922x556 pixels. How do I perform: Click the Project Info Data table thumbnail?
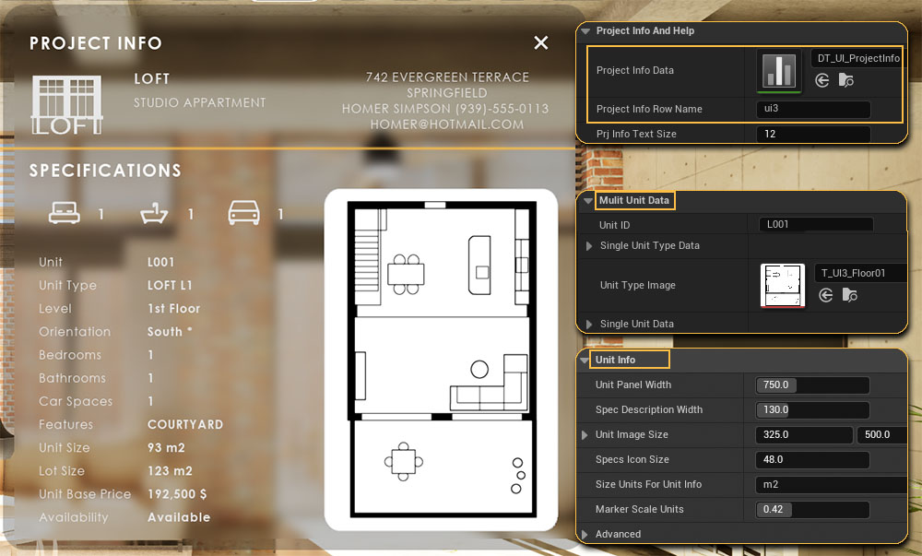pyautogui.click(x=779, y=70)
